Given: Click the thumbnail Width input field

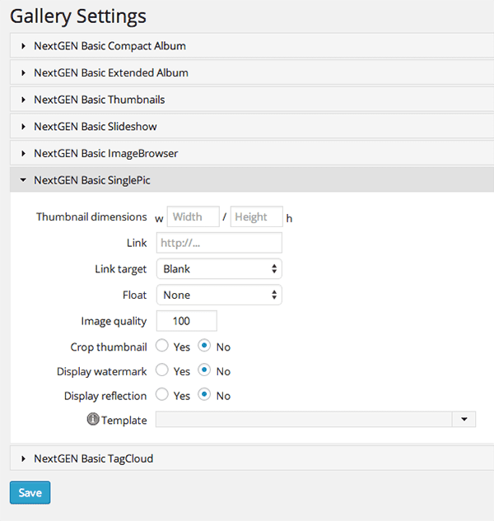Looking at the screenshot, I should click(193, 216).
